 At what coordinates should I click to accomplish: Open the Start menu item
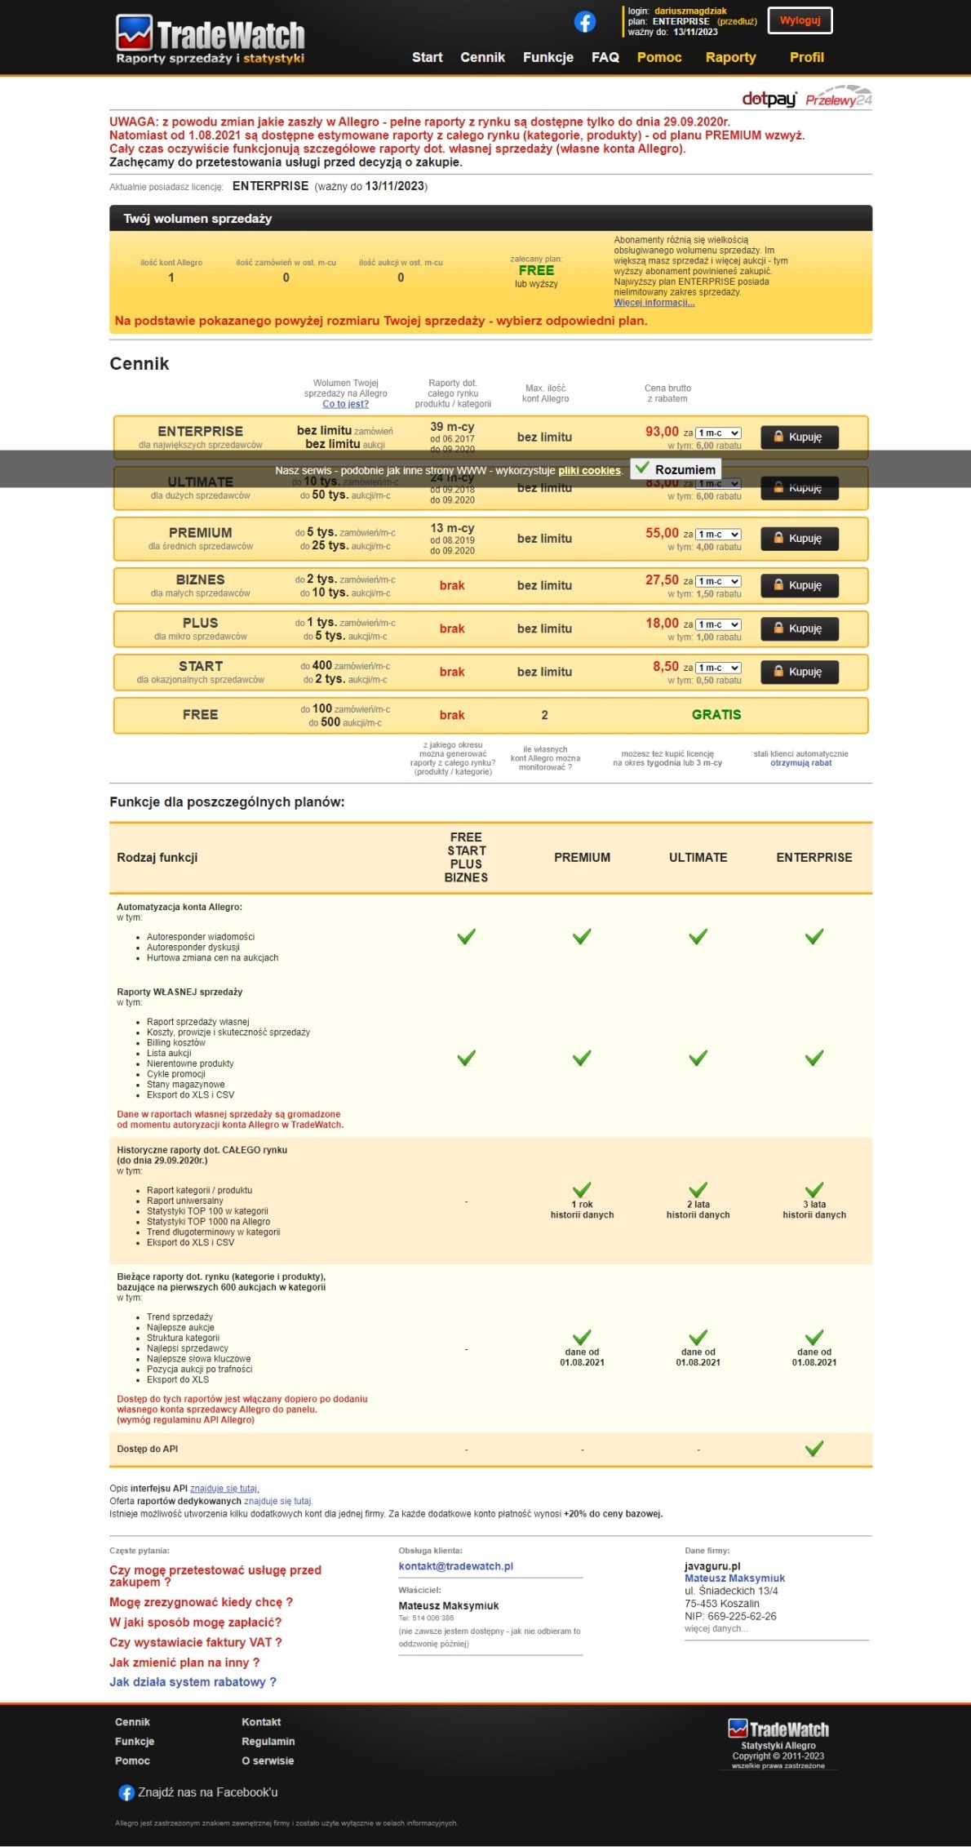point(427,57)
